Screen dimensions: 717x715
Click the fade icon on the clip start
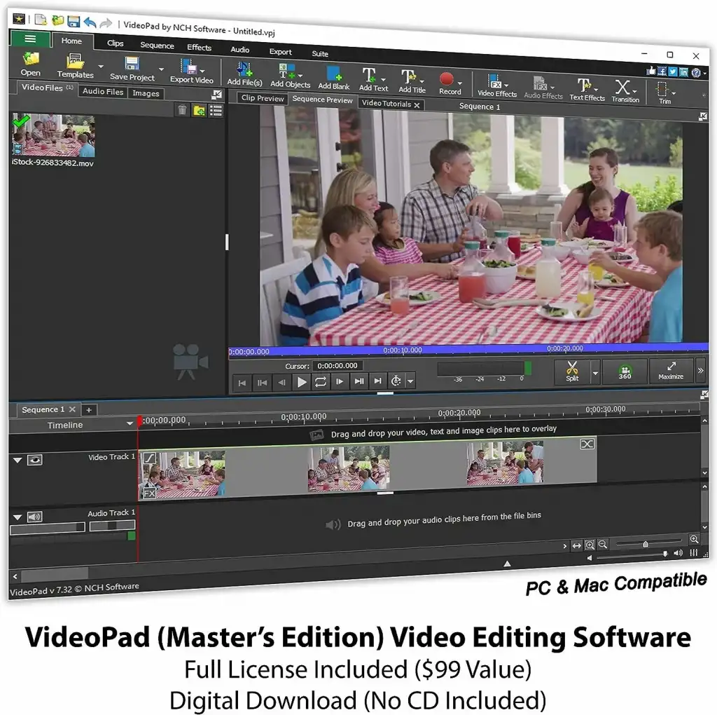click(x=150, y=457)
